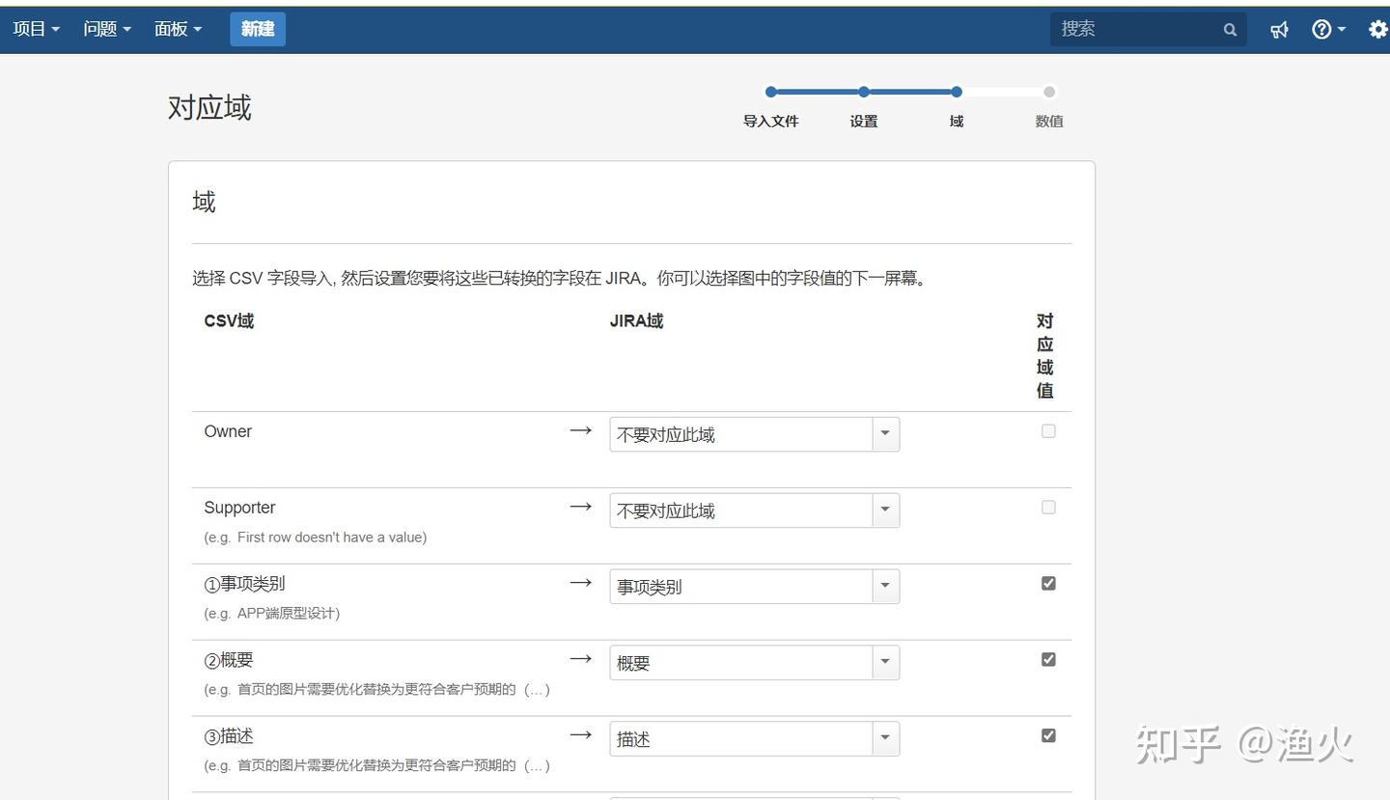Expand the Supporter JIRA field dropdown
The height and width of the screenshot is (800, 1390).
[x=885, y=510]
